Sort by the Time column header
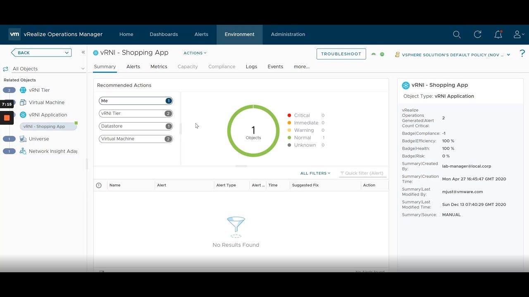 coord(273,185)
